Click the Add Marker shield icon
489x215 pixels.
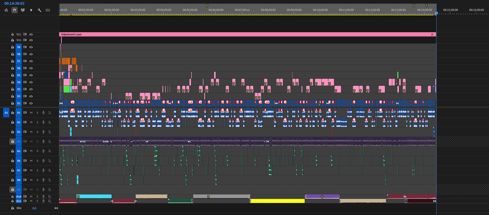[x=31, y=10]
